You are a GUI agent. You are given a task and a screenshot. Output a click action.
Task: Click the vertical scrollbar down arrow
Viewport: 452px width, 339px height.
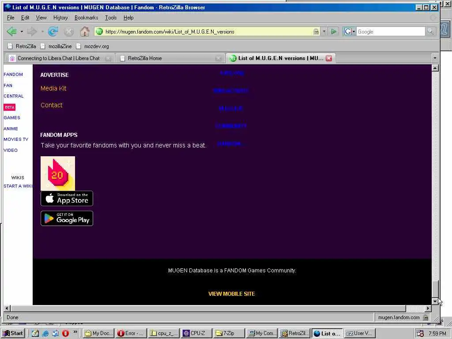[x=435, y=301]
